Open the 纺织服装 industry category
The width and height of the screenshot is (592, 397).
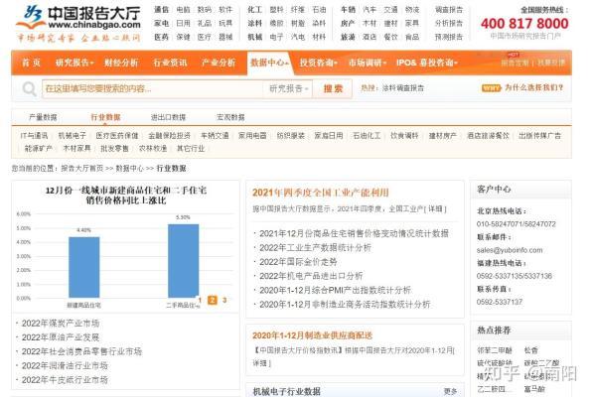(x=291, y=136)
